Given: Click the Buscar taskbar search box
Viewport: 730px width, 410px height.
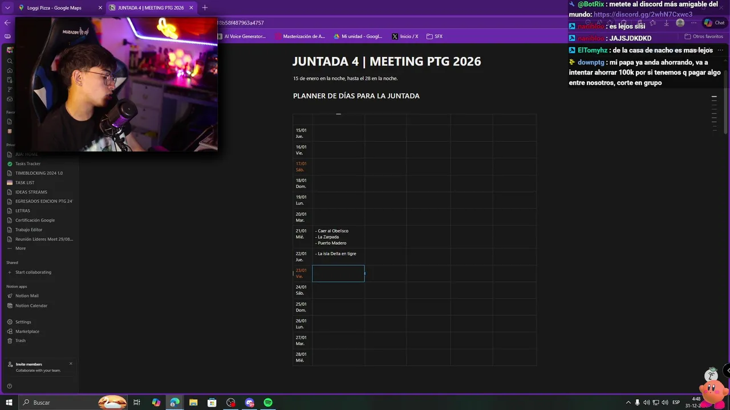Looking at the screenshot, I should click(73, 403).
